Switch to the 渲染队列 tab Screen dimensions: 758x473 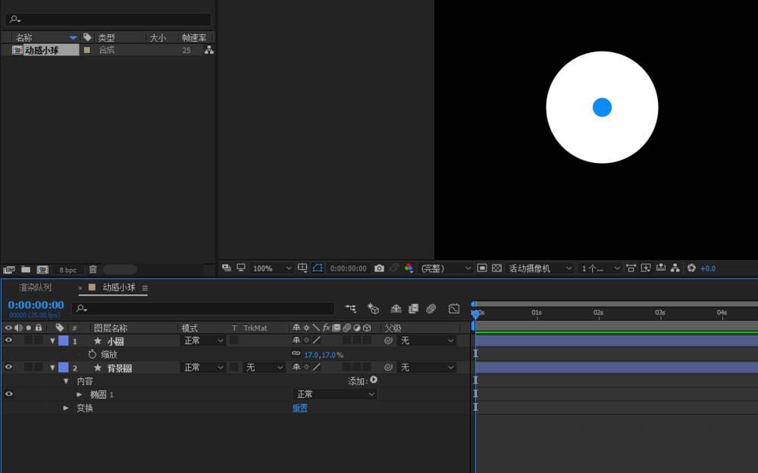tap(36, 288)
